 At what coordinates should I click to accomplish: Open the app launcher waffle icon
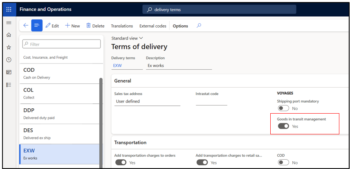click(9, 9)
